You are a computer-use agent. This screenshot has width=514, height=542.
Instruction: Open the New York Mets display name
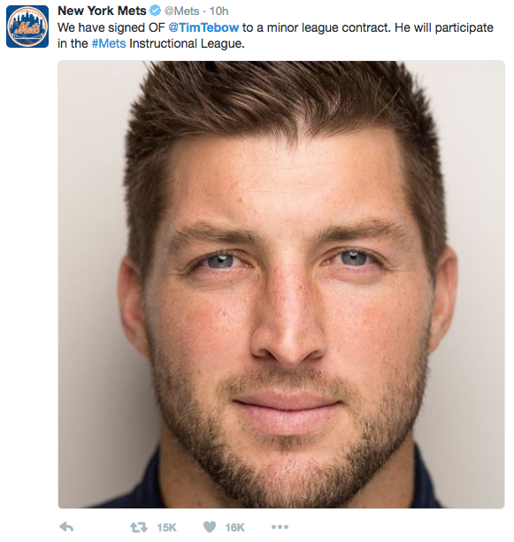point(102,11)
